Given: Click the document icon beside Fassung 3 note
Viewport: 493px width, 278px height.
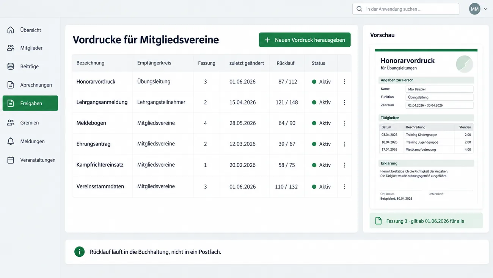Looking at the screenshot, I should pyautogui.click(x=378, y=221).
